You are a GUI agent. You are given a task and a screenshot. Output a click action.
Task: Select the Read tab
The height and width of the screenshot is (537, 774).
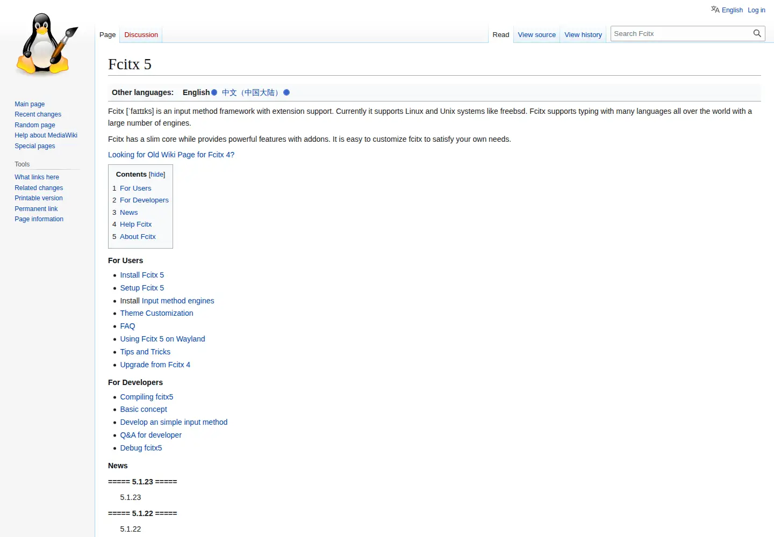pos(500,34)
